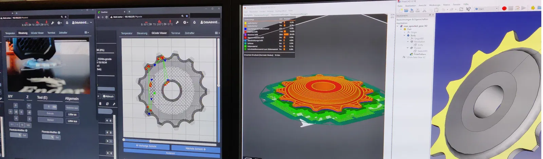Start macro recording with the red circle

point(504,8)
